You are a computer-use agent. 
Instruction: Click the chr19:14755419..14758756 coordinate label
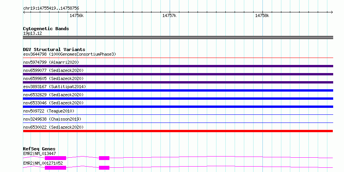(51, 9)
